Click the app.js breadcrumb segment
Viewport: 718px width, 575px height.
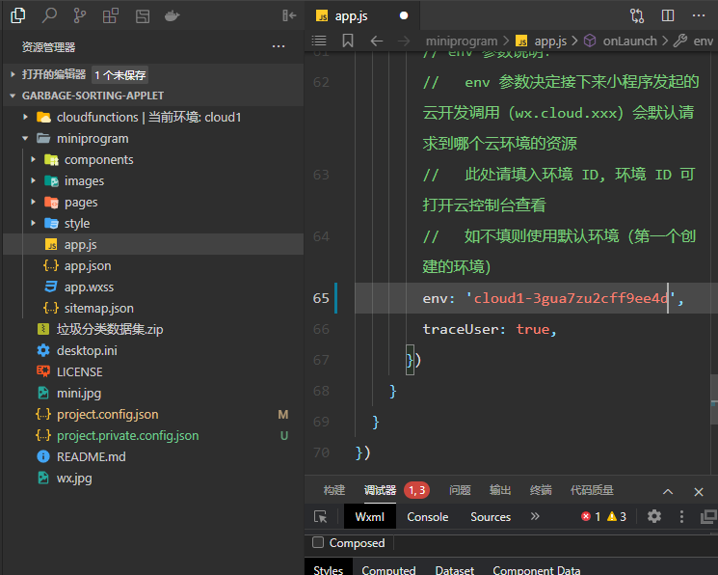[550, 41]
